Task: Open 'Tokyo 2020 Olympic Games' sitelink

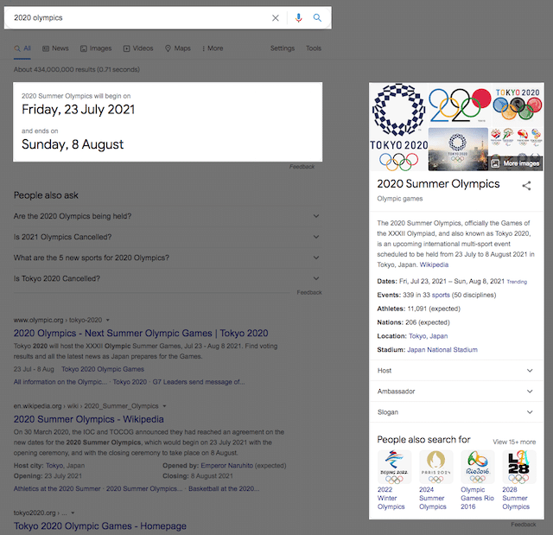Action: pos(103,369)
